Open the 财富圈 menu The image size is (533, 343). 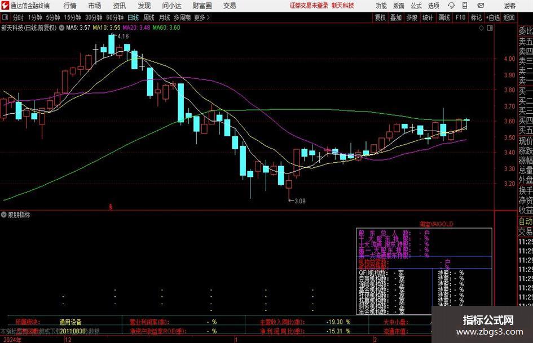coord(202,6)
